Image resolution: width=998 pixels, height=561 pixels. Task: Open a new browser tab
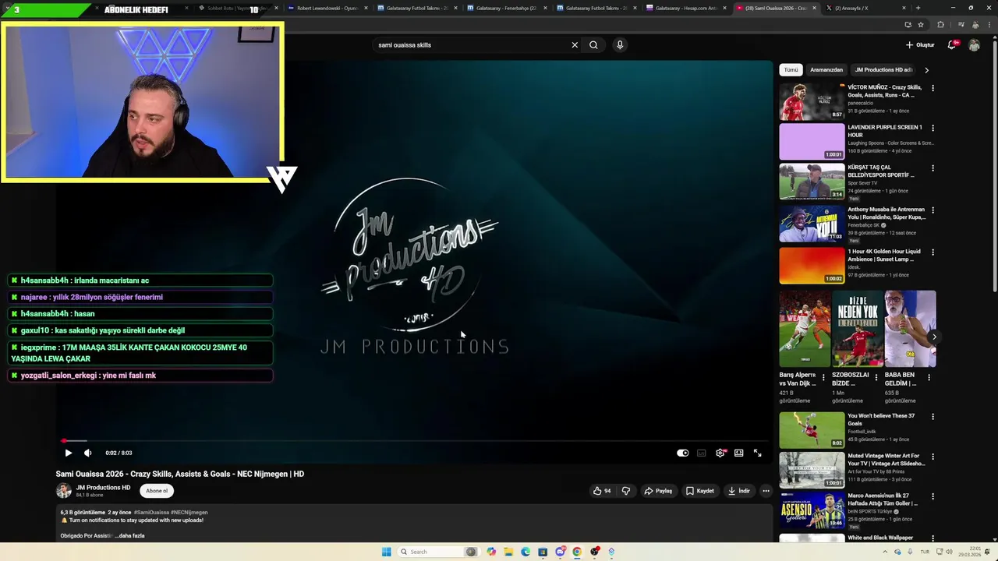pos(918,8)
